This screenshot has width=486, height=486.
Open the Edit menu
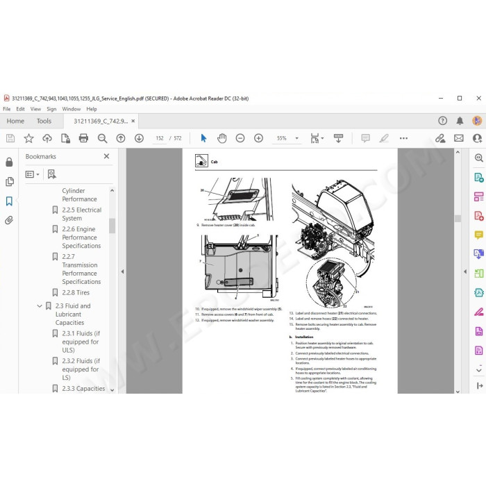pyautogui.click(x=20, y=109)
